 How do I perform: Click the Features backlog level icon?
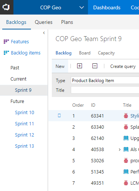(x=6, y=41)
